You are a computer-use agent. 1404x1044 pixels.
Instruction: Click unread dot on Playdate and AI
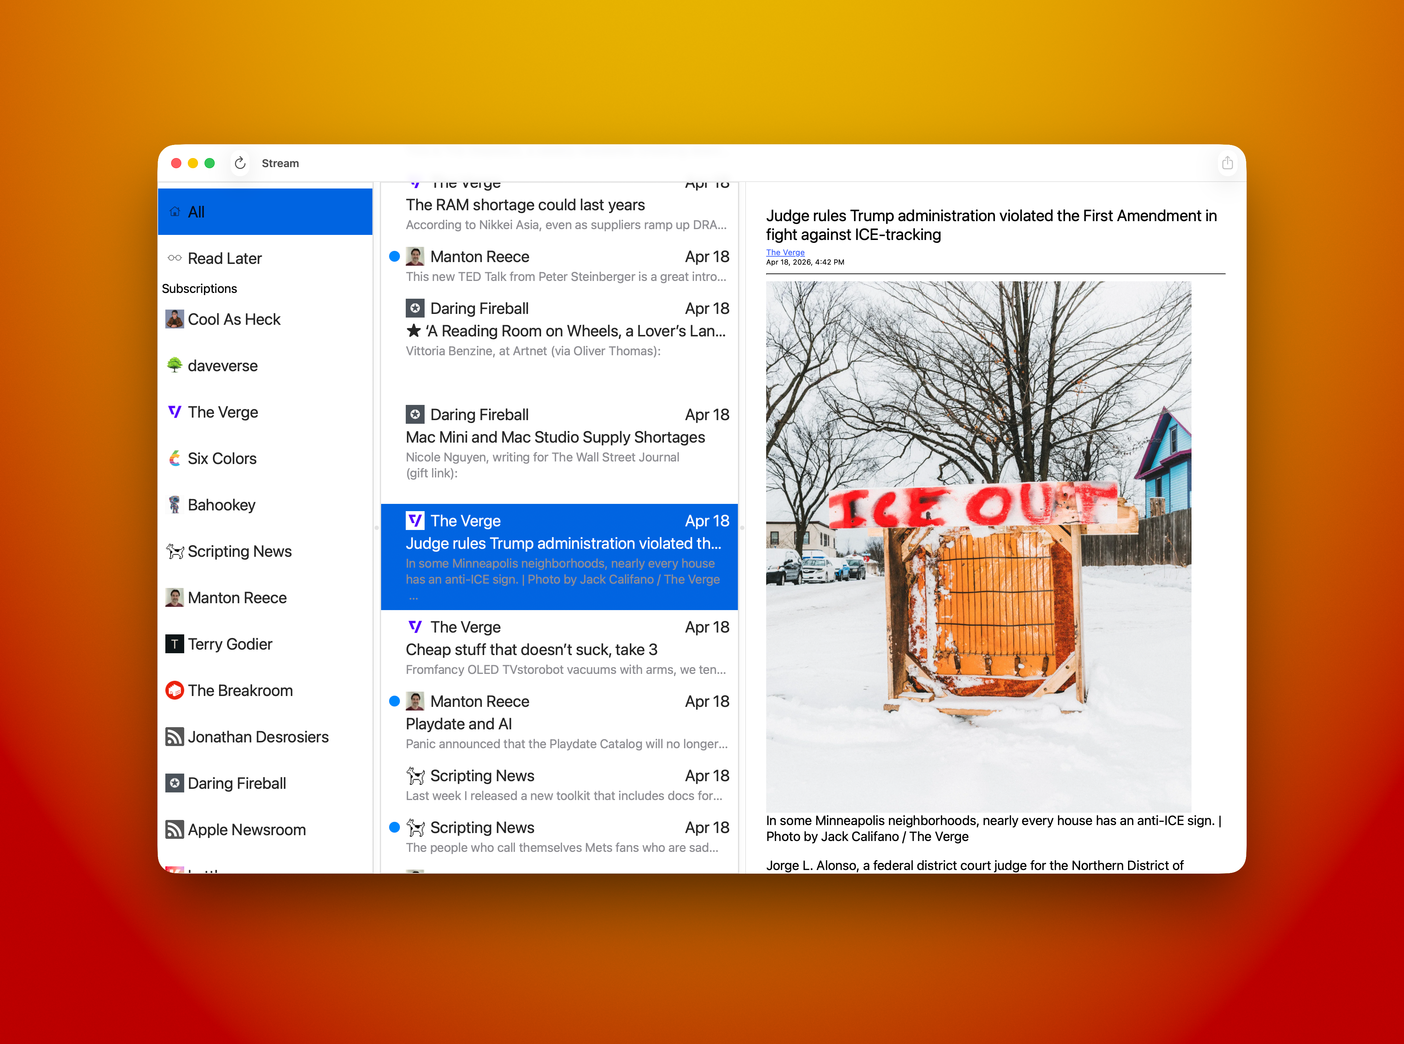[395, 701]
